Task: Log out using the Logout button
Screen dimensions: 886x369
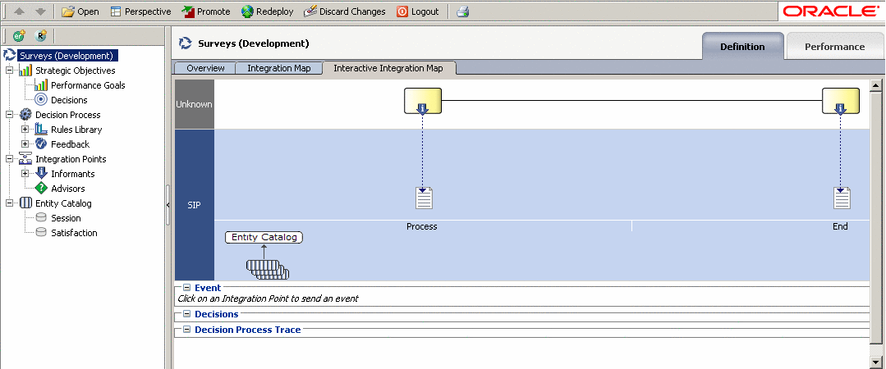Action: click(417, 11)
